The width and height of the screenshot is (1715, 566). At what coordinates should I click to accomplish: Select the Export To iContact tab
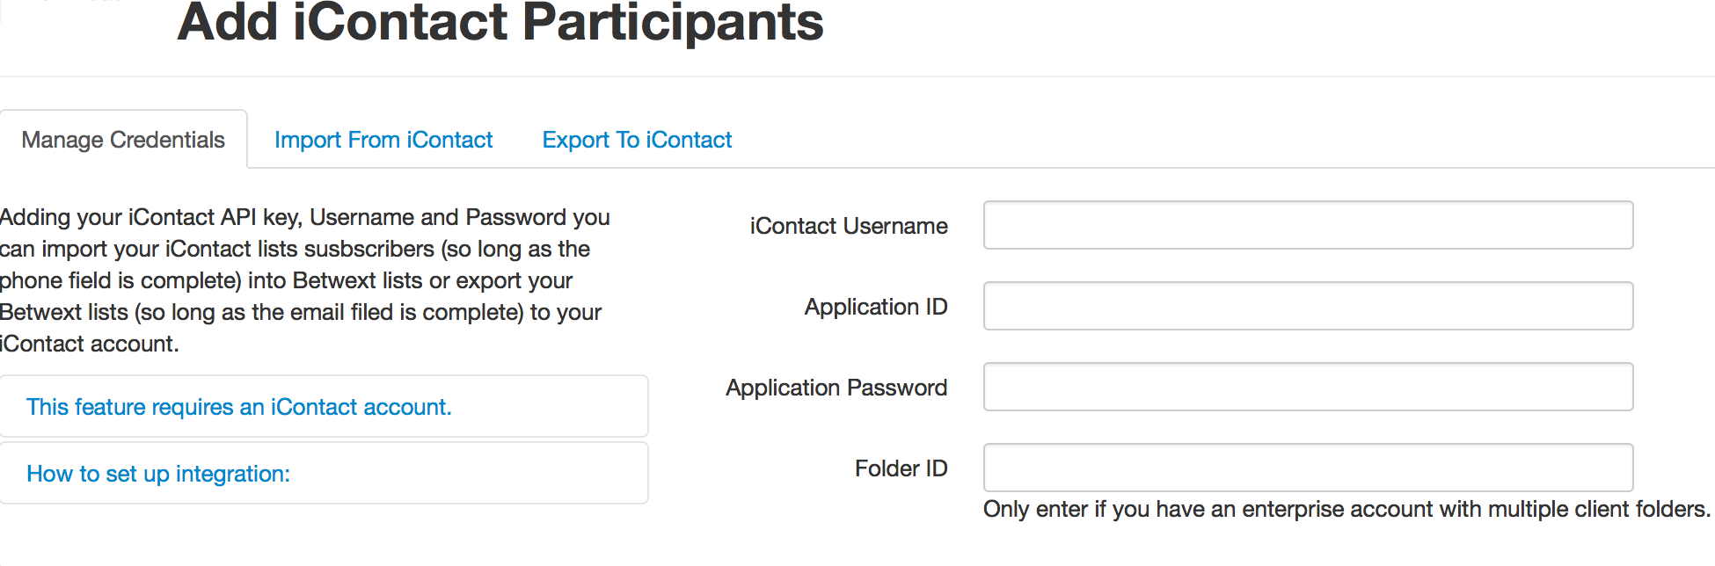point(637,140)
